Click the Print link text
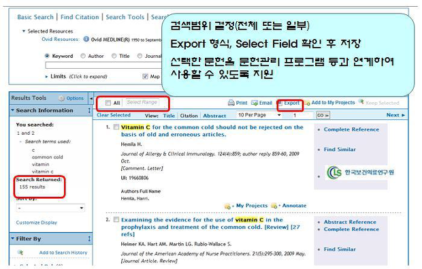Screen dimensions: 422x269 click(242, 103)
